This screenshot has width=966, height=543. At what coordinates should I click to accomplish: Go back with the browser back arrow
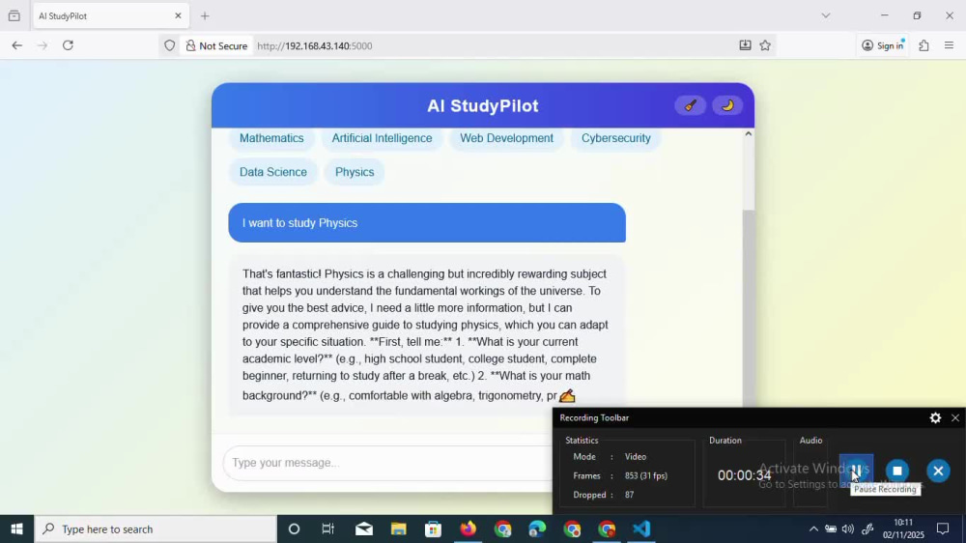tap(16, 45)
